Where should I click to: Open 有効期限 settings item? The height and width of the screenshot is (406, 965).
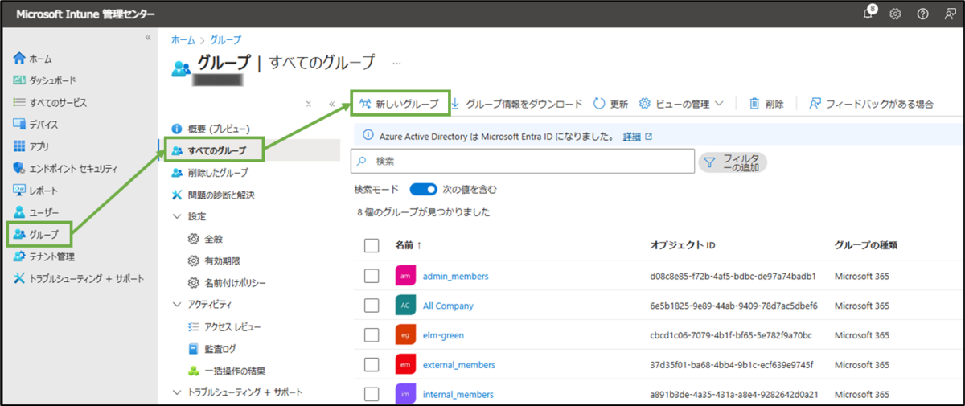point(214,260)
